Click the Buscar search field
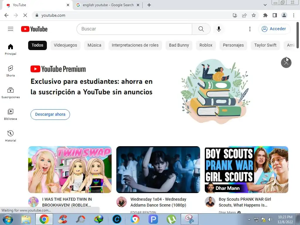Image resolution: width=300 pixels, height=225 pixels. (134, 29)
